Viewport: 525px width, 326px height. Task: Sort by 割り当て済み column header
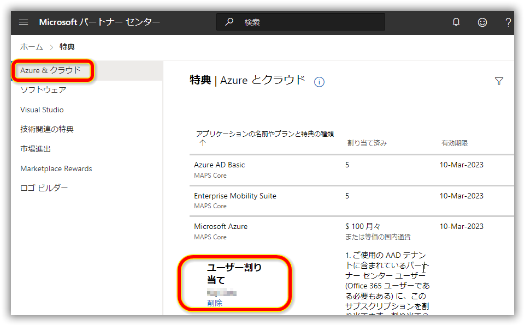click(x=367, y=143)
